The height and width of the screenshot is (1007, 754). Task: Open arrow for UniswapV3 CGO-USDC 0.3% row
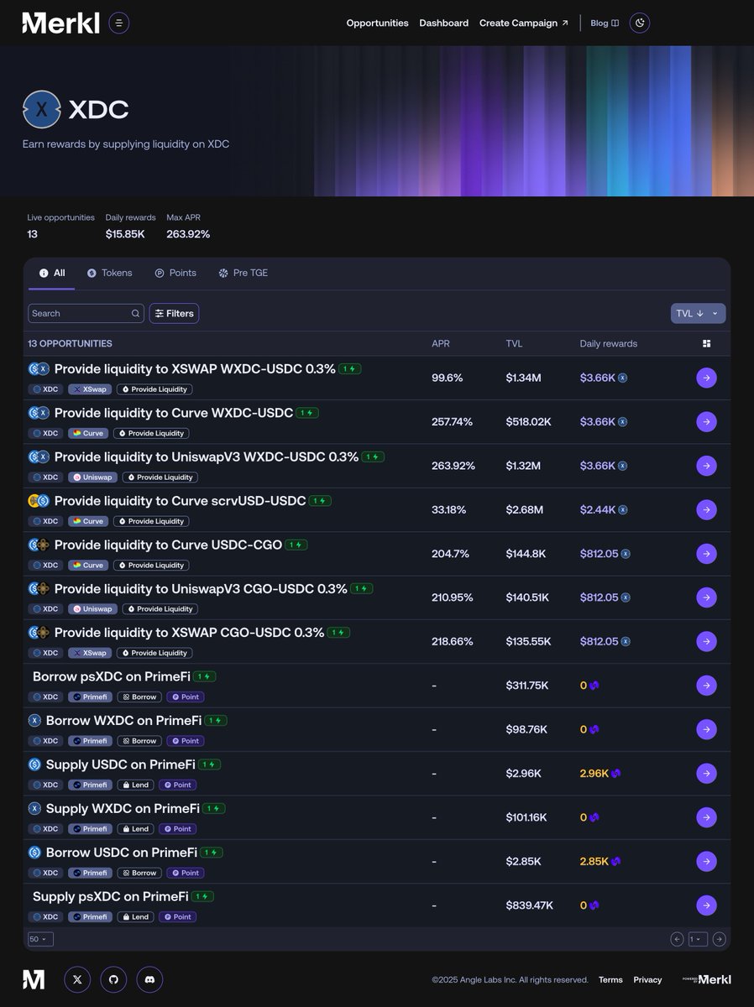tap(707, 597)
